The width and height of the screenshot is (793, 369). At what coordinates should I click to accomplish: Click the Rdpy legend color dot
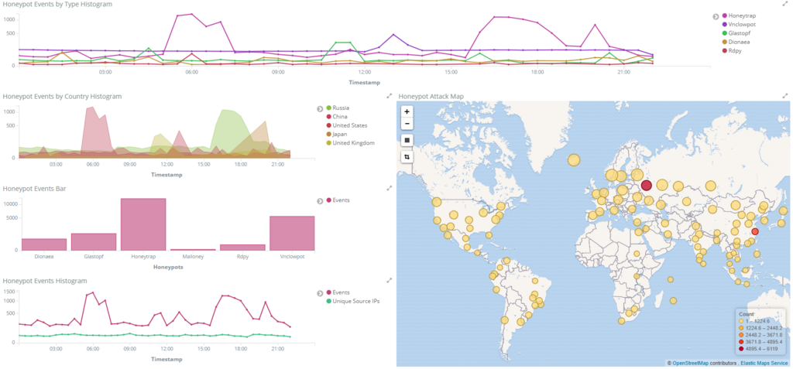coord(725,50)
